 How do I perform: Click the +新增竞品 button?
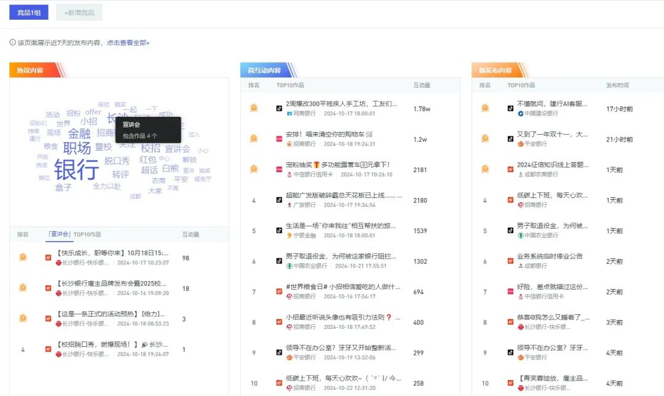(79, 12)
